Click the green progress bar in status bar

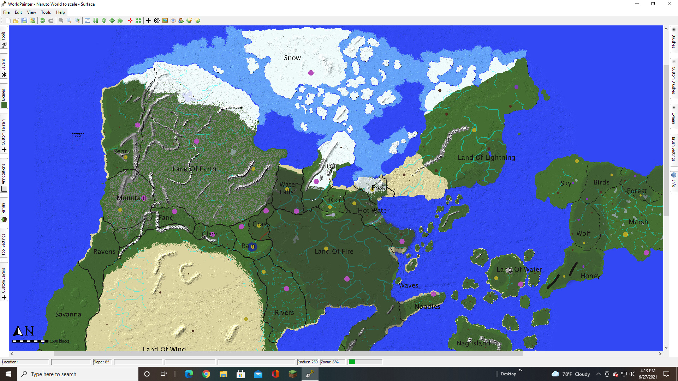click(x=352, y=362)
